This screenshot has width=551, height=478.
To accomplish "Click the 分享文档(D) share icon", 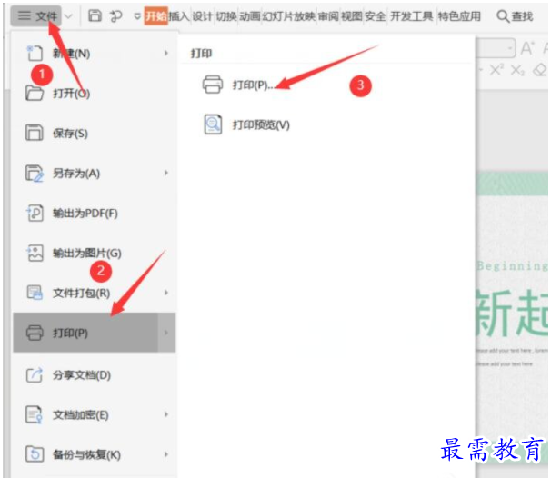I will tap(35, 375).
